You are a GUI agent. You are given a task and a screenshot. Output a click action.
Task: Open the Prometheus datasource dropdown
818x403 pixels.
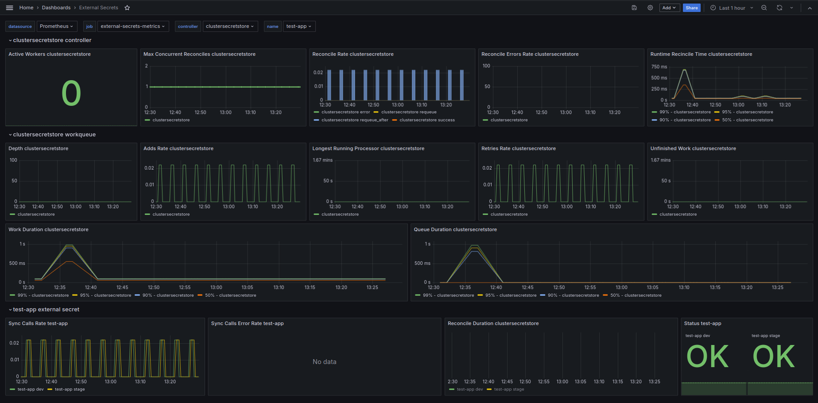click(56, 26)
